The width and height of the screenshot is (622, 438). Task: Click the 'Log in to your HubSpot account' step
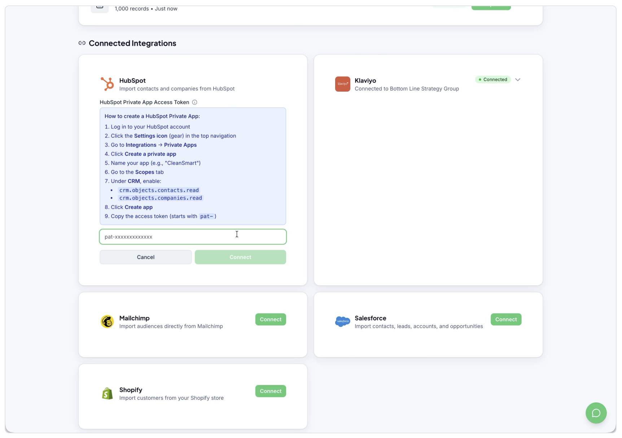click(147, 127)
